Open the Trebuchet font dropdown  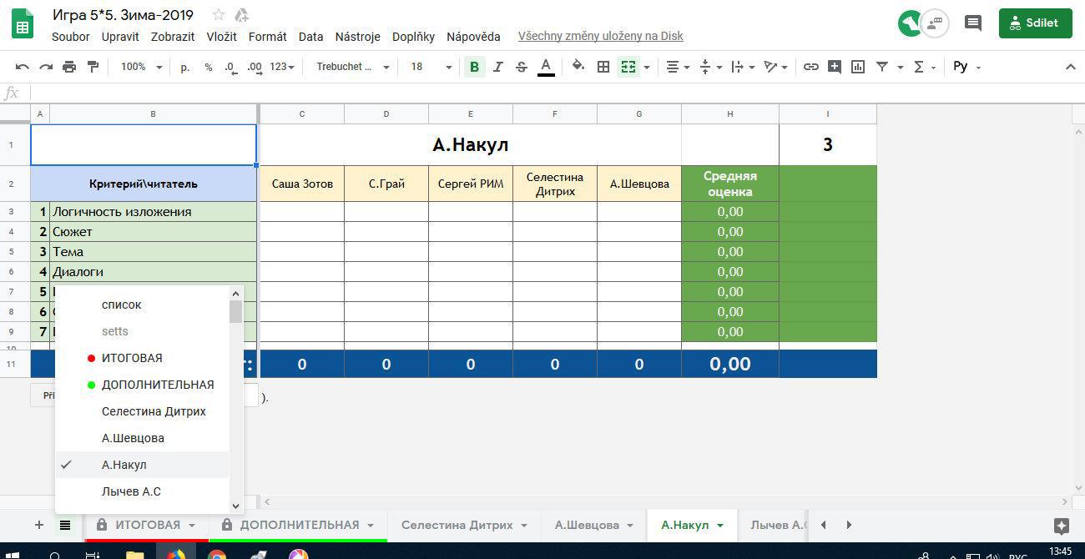coord(352,67)
